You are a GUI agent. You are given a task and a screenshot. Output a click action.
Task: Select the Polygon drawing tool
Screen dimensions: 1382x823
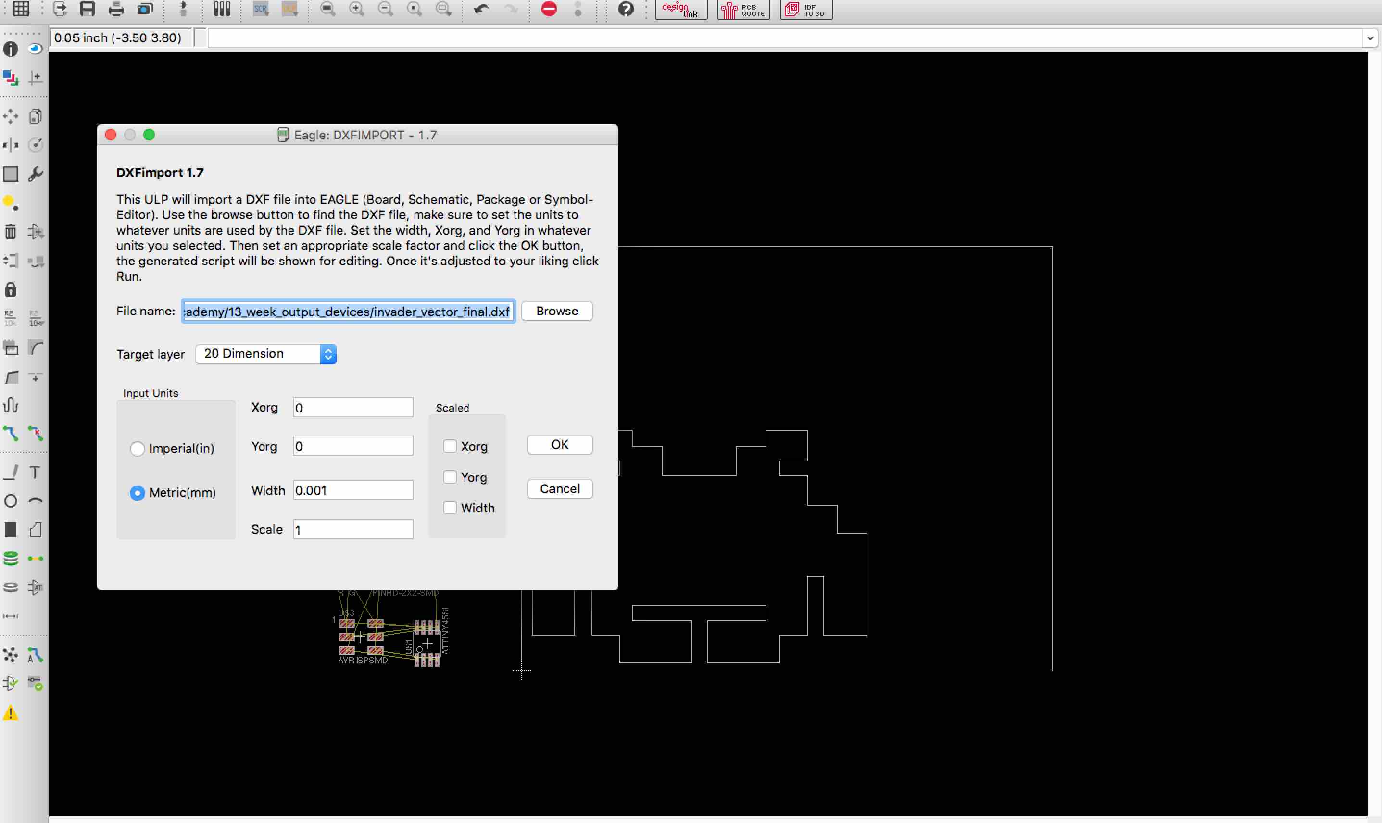[x=36, y=530]
